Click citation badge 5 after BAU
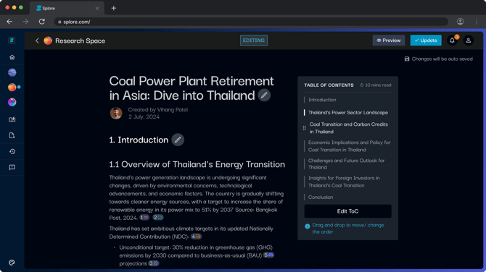This screenshot has height=272, width=486. (268, 255)
